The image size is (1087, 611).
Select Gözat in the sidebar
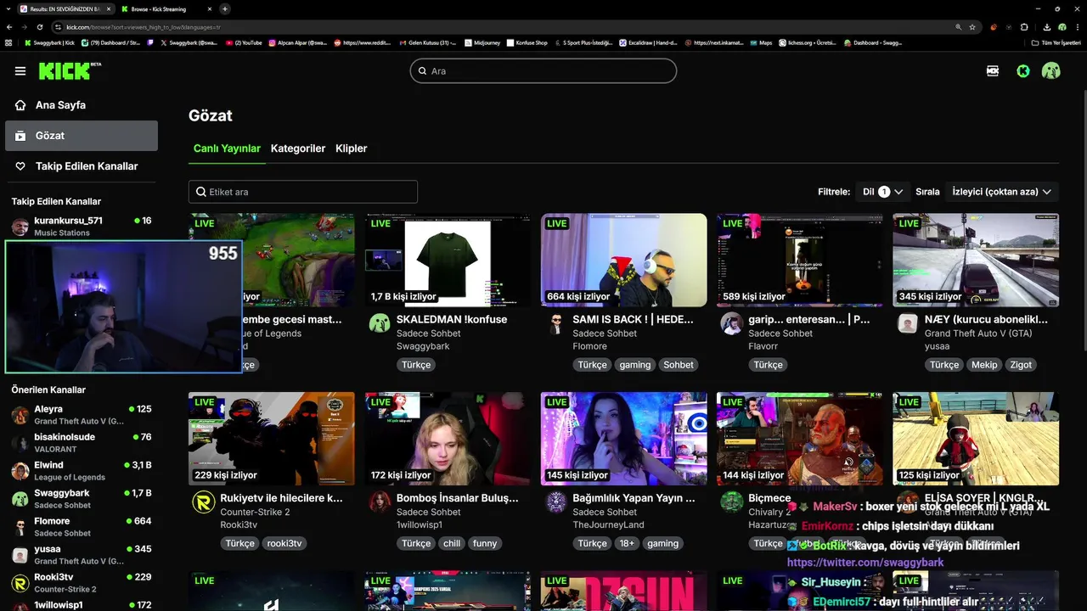point(82,136)
